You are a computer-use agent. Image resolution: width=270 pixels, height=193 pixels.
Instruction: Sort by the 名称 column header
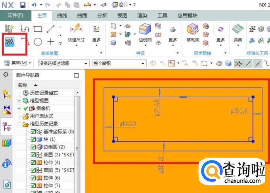tap(22, 85)
